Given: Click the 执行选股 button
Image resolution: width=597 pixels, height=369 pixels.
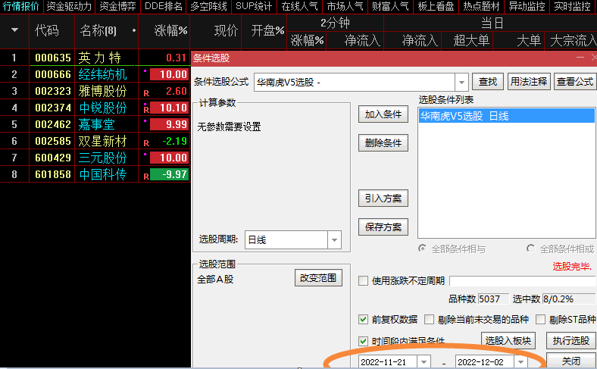Looking at the screenshot, I should (570, 340).
